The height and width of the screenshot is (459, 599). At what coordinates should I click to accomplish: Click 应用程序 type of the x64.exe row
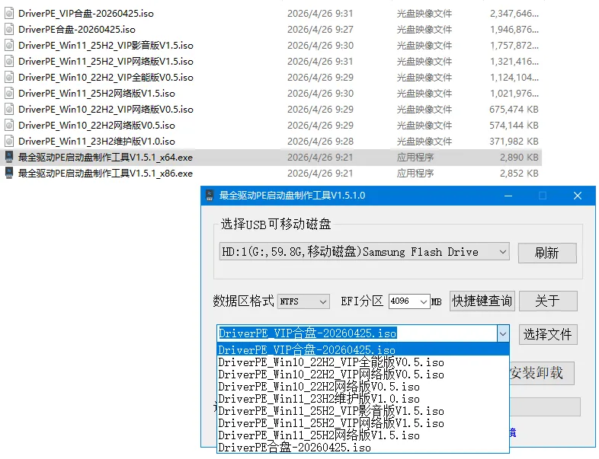(x=415, y=158)
